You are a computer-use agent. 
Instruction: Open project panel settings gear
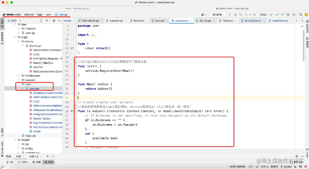(54, 21)
